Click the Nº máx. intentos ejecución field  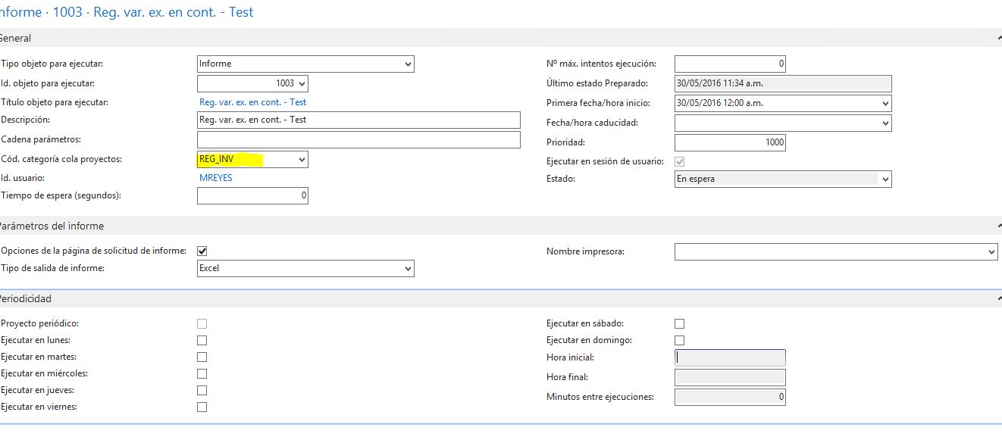click(730, 64)
